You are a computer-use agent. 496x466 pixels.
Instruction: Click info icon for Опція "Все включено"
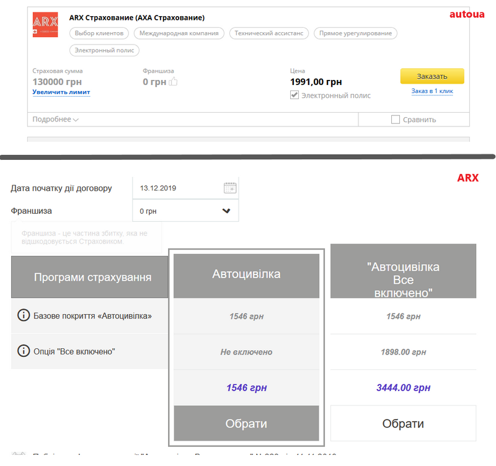pyautogui.click(x=24, y=351)
